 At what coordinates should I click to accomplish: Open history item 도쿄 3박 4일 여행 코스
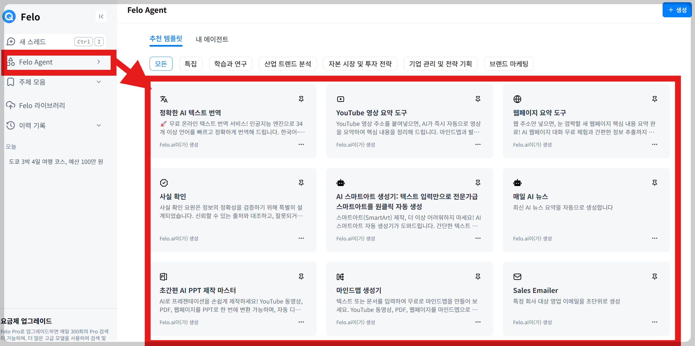click(x=56, y=162)
